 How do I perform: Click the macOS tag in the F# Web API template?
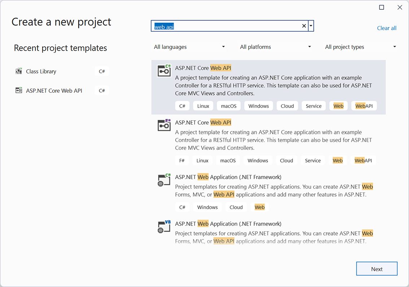tap(228, 160)
